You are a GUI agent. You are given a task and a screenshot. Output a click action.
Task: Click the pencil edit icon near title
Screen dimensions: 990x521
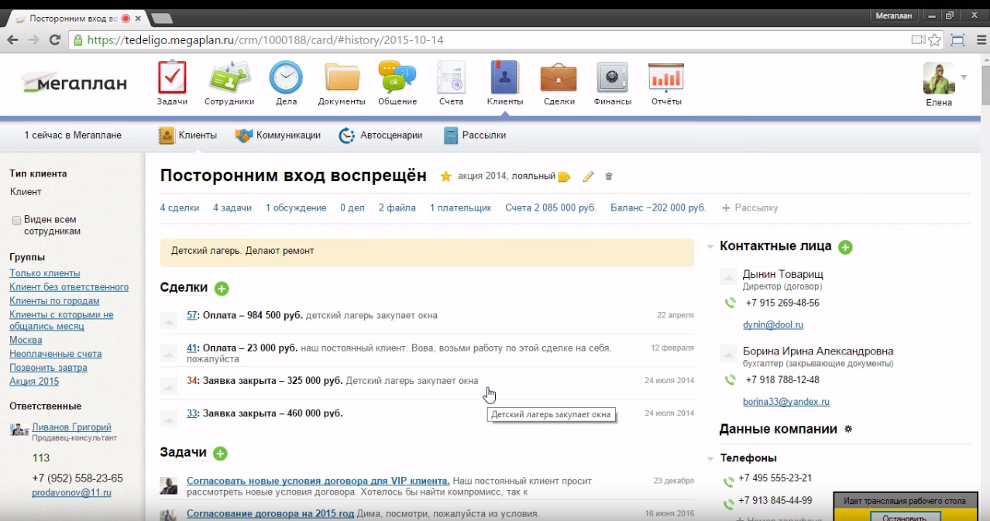588,177
